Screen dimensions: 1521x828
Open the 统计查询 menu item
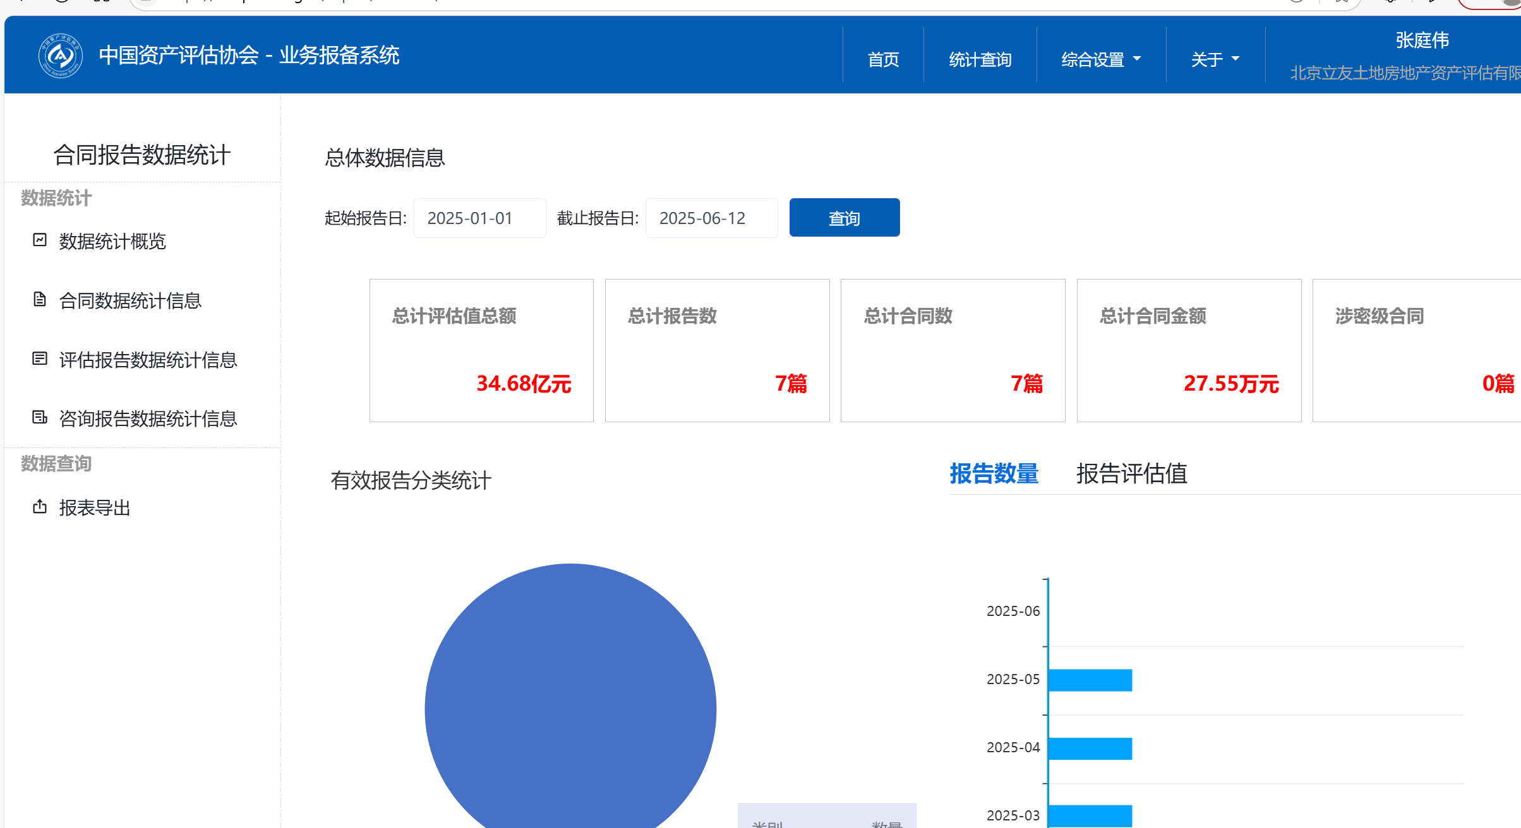click(980, 59)
